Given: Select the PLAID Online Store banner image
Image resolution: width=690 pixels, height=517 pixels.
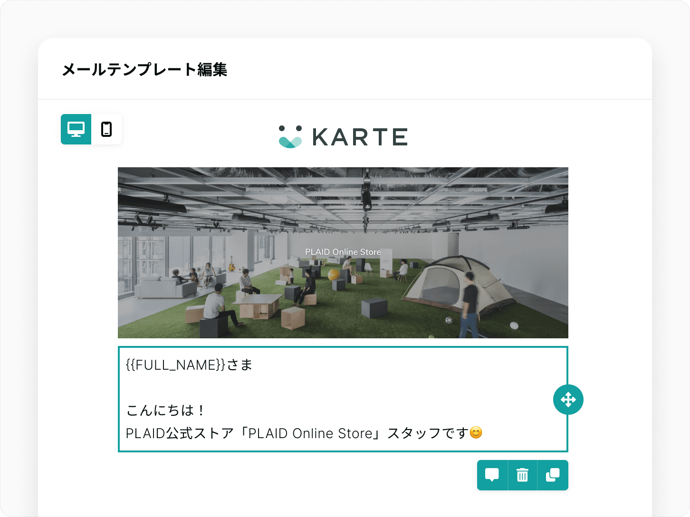Looking at the screenshot, I should point(343,253).
